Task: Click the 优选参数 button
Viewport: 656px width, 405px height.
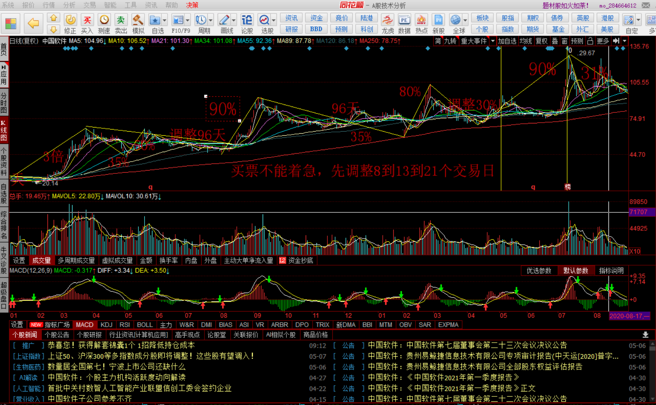Action: (539, 271)
